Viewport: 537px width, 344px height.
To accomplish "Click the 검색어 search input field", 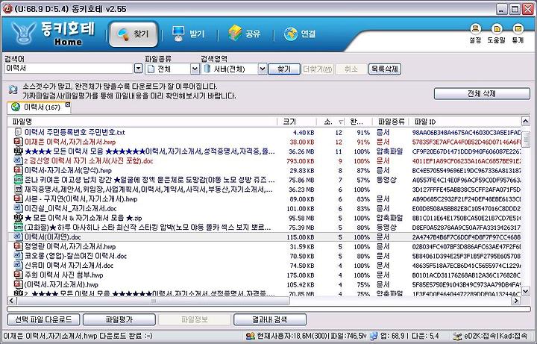I will tap(69, 69).
